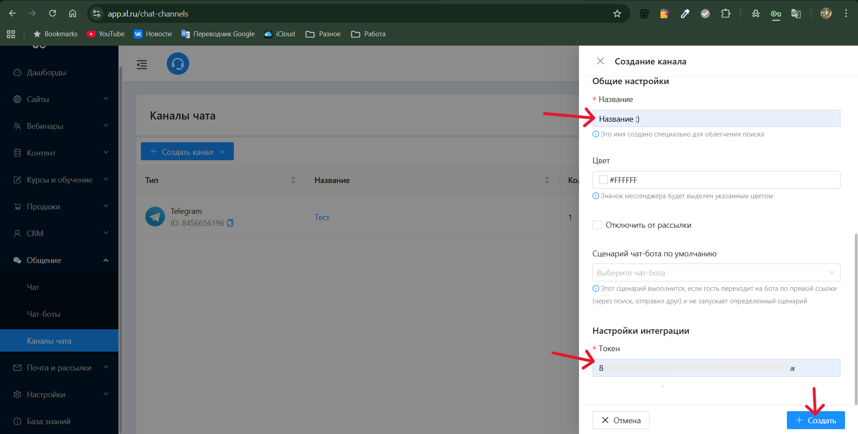
Task: Open the browser extensions puzzle icon
Action: pos(726,14)
